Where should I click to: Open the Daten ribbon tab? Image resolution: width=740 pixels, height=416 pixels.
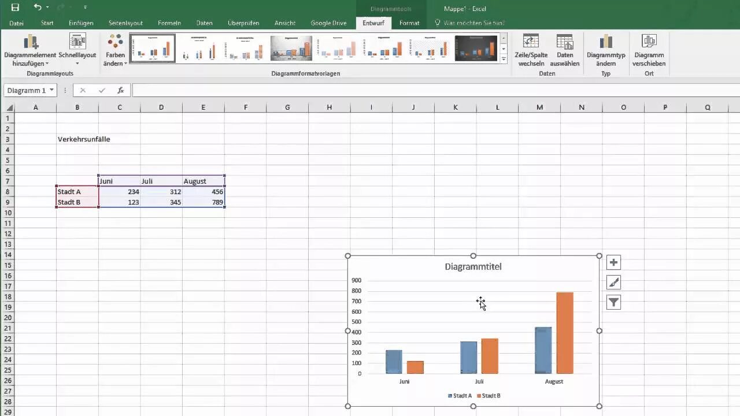(x=204, y=23)
